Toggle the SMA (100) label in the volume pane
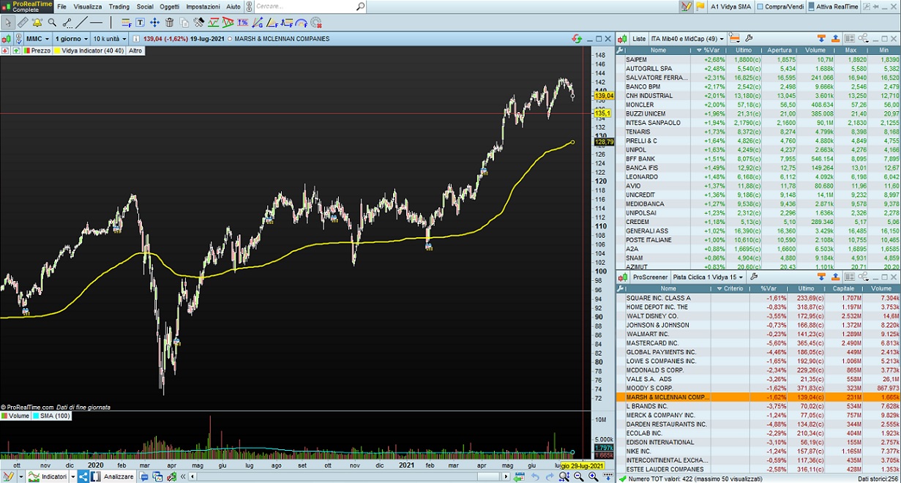The image size is (901, 483). (x=51, y=416)
